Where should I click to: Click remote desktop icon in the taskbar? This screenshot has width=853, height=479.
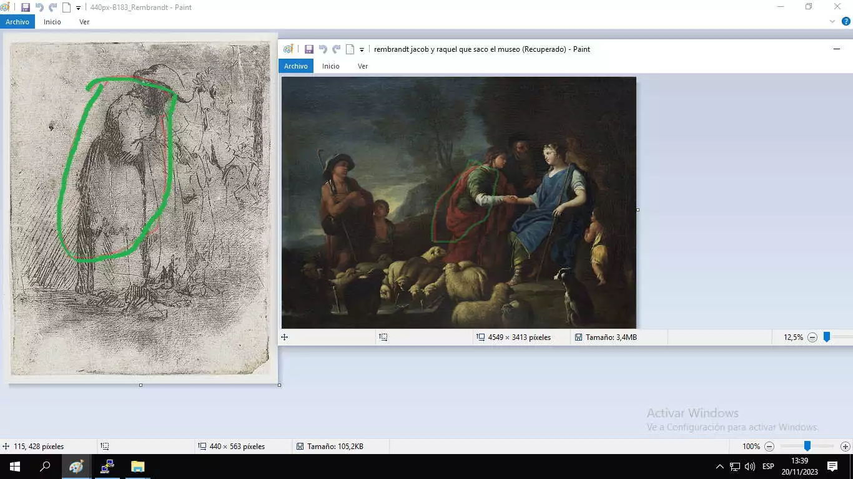coord(107,467)
